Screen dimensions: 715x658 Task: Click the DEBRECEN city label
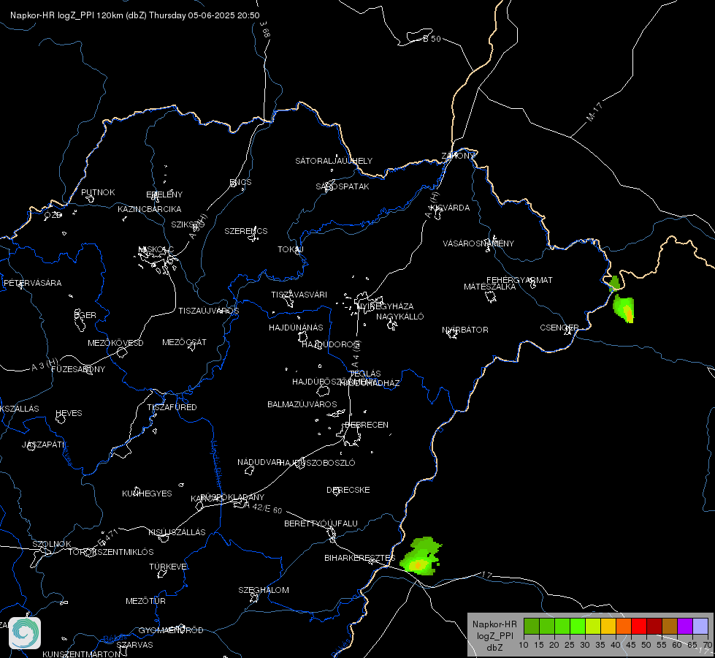point(367,425)
